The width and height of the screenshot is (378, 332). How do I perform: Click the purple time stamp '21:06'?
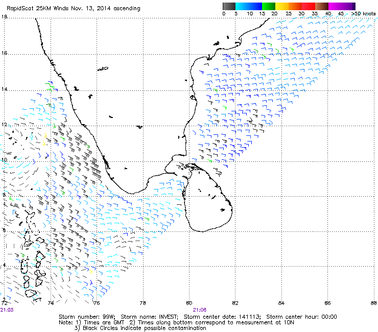coord(200,310)
